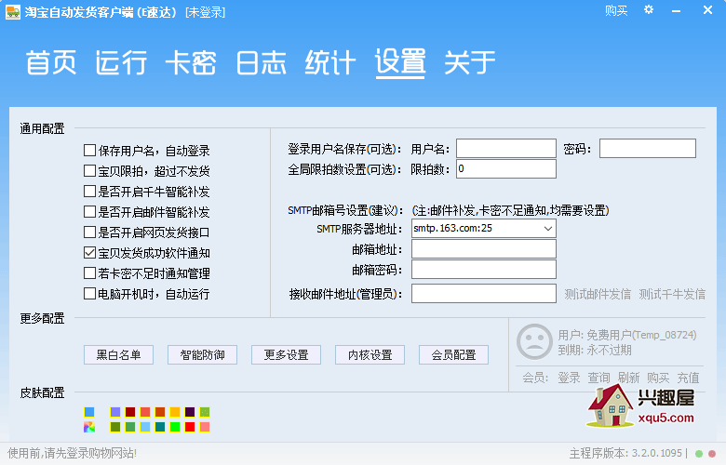
Task: Click the red status dot in status bar
Action: [712, 454]
